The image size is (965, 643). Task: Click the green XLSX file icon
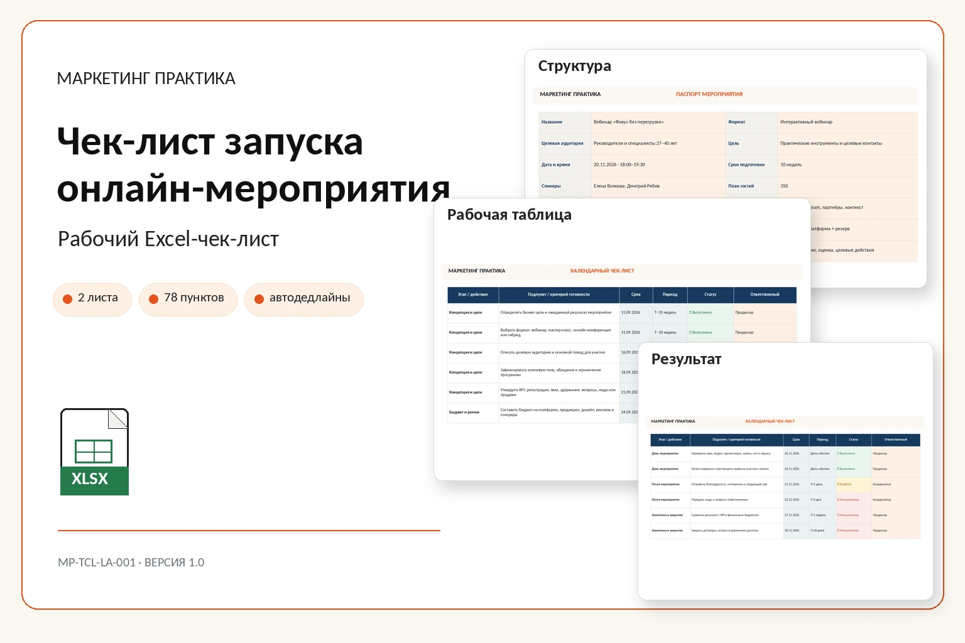pyautogui.click(x=94, y=451)
